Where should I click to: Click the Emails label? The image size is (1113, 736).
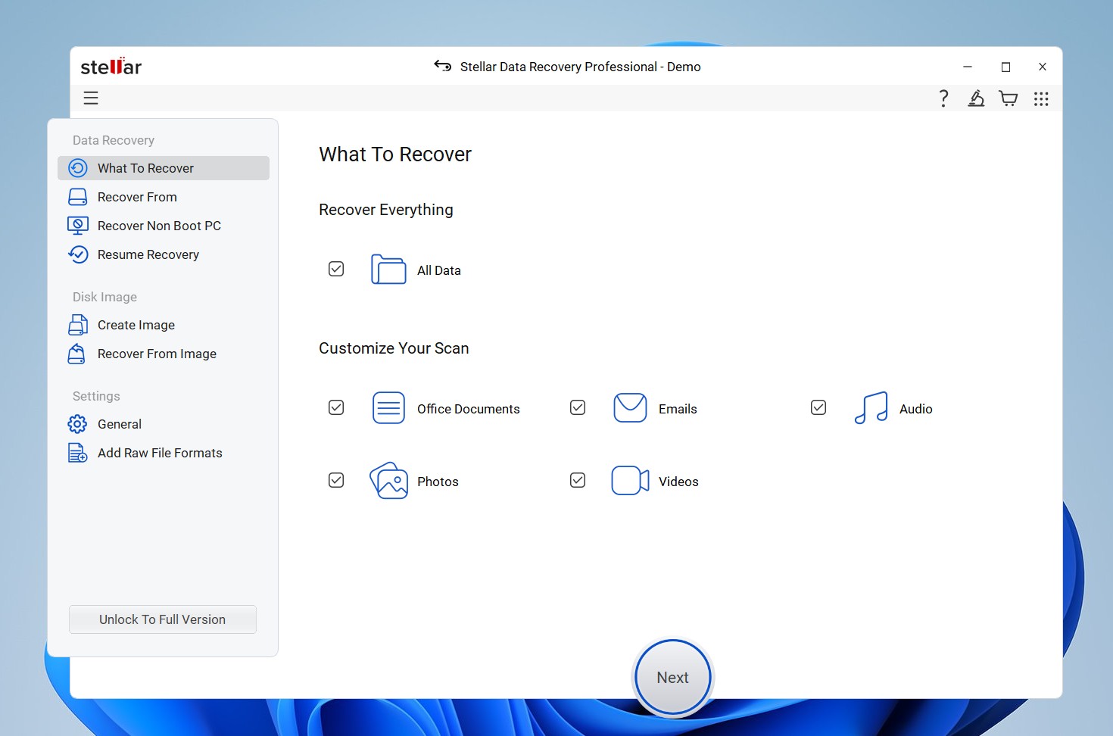click(x=678, y=409)
